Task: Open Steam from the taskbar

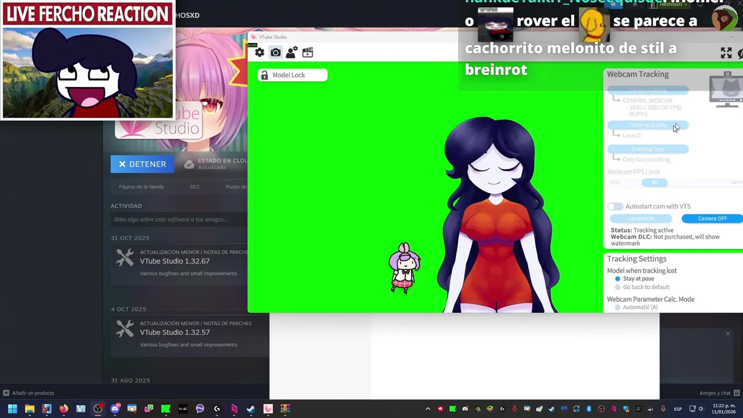Action: coord(251,409)
